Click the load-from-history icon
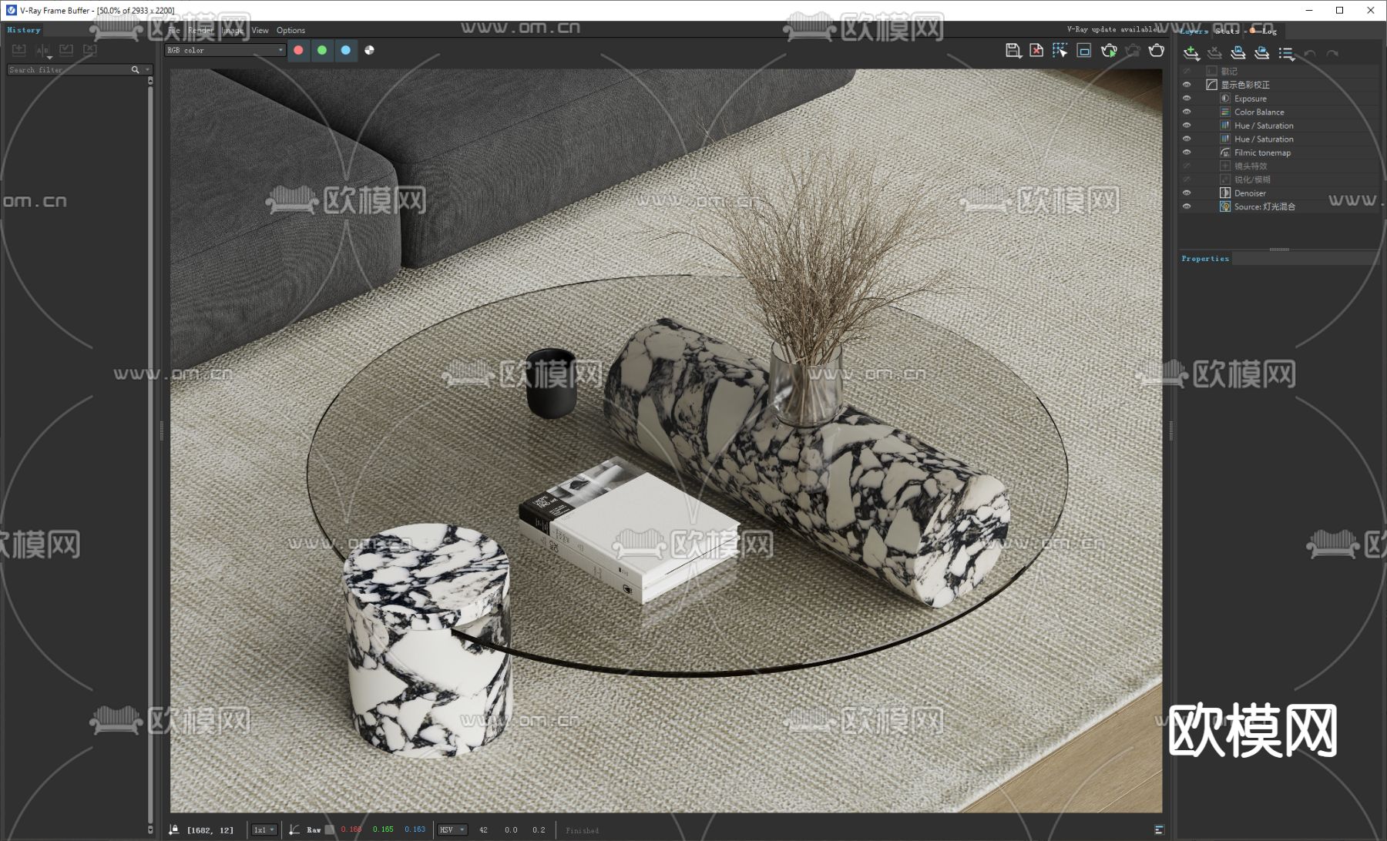The width and height of the screenshot is (1387, 841). 66,50
